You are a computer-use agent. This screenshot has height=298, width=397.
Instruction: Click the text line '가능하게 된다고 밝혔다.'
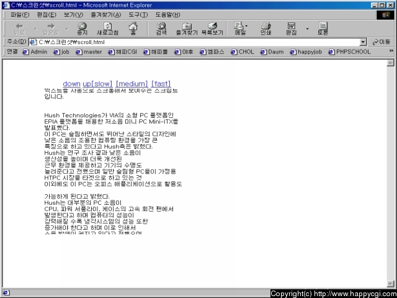pos(77,197)
